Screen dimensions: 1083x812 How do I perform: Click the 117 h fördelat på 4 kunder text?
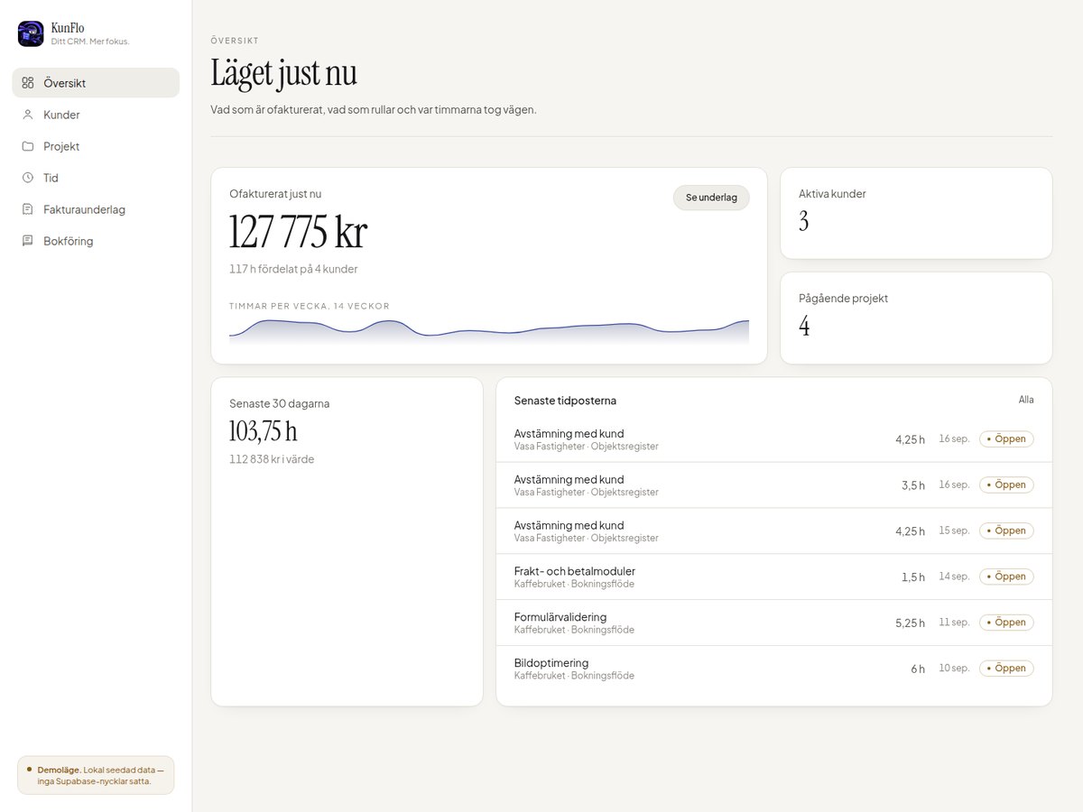coord(293,269)
